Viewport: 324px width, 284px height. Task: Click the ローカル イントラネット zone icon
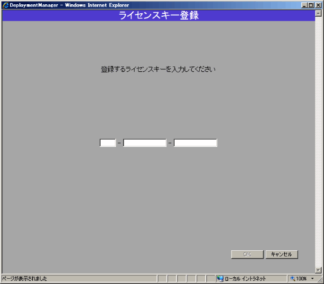pyautogui.click(x=220, y=279)
